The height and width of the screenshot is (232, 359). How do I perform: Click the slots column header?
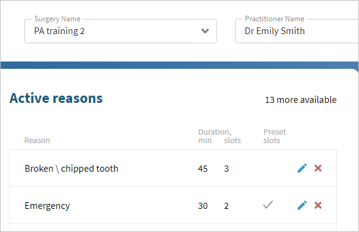point(232,140)
